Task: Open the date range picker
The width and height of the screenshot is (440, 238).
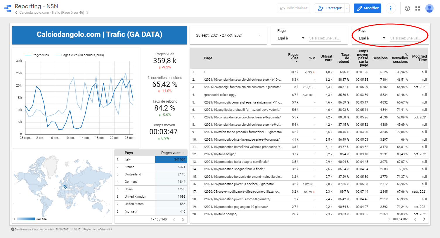Action: 228,35
